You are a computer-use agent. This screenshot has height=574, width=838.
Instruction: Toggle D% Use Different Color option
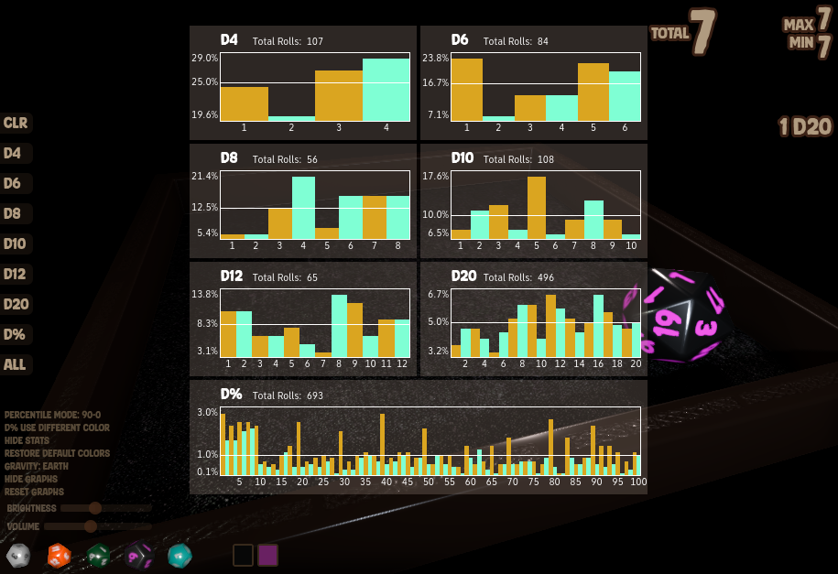click(x=57, y=428)
